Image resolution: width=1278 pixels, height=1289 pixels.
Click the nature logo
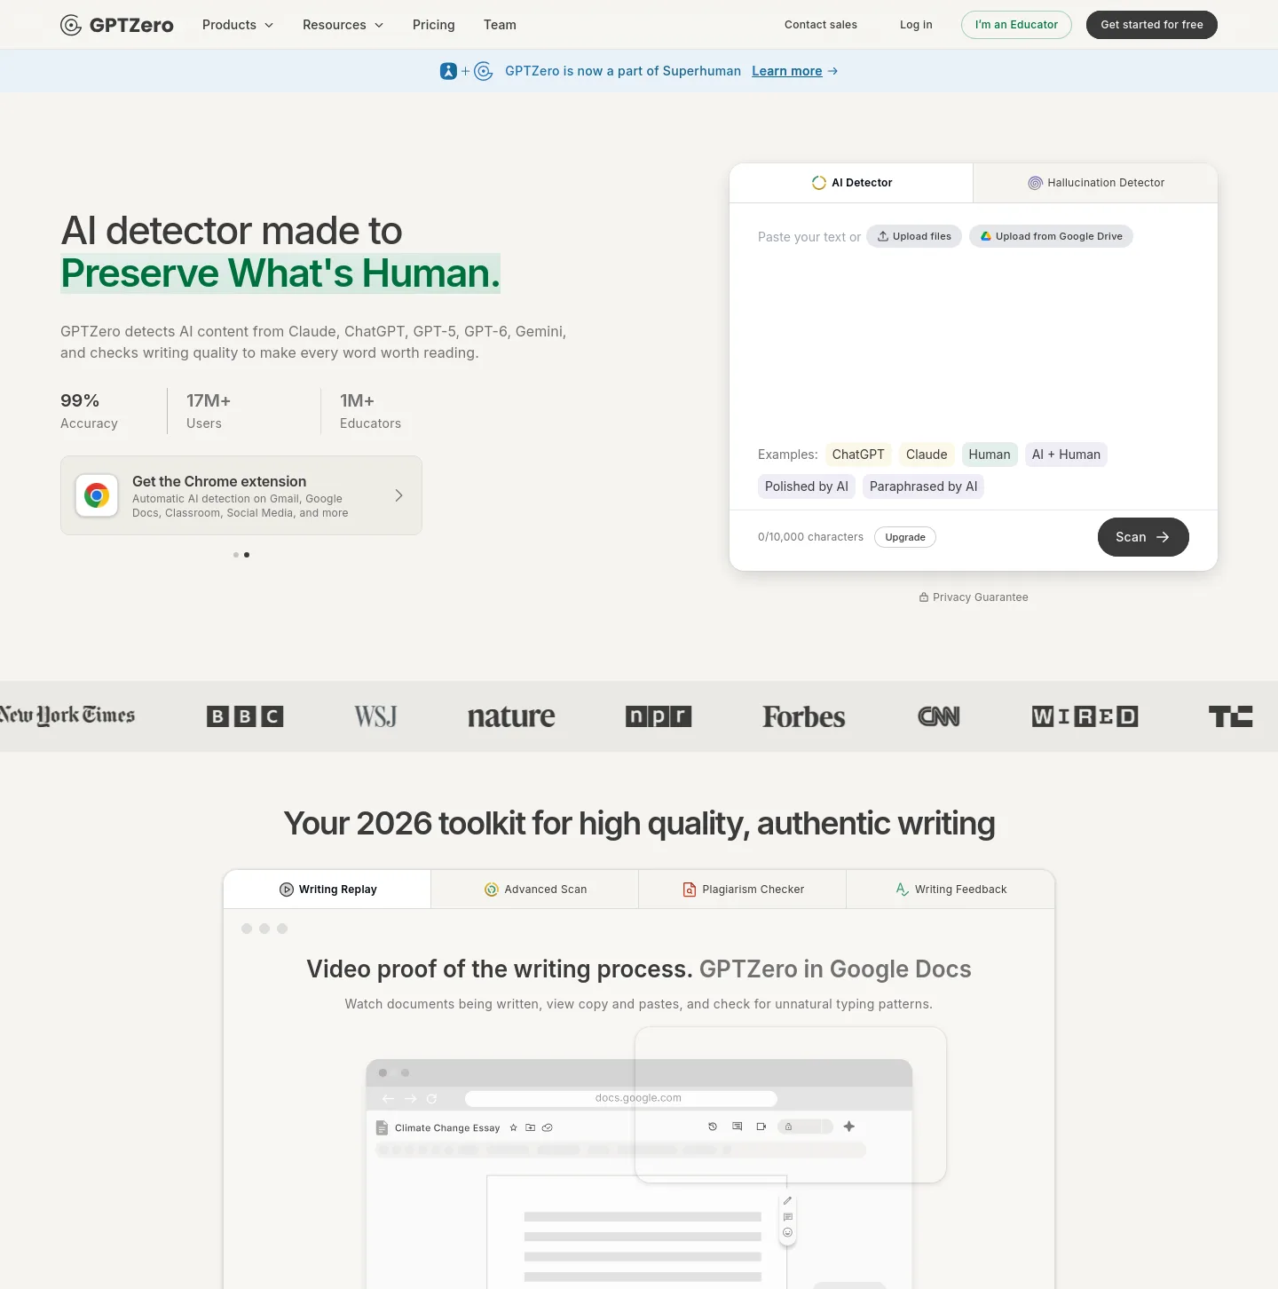(x=511, y=716)
